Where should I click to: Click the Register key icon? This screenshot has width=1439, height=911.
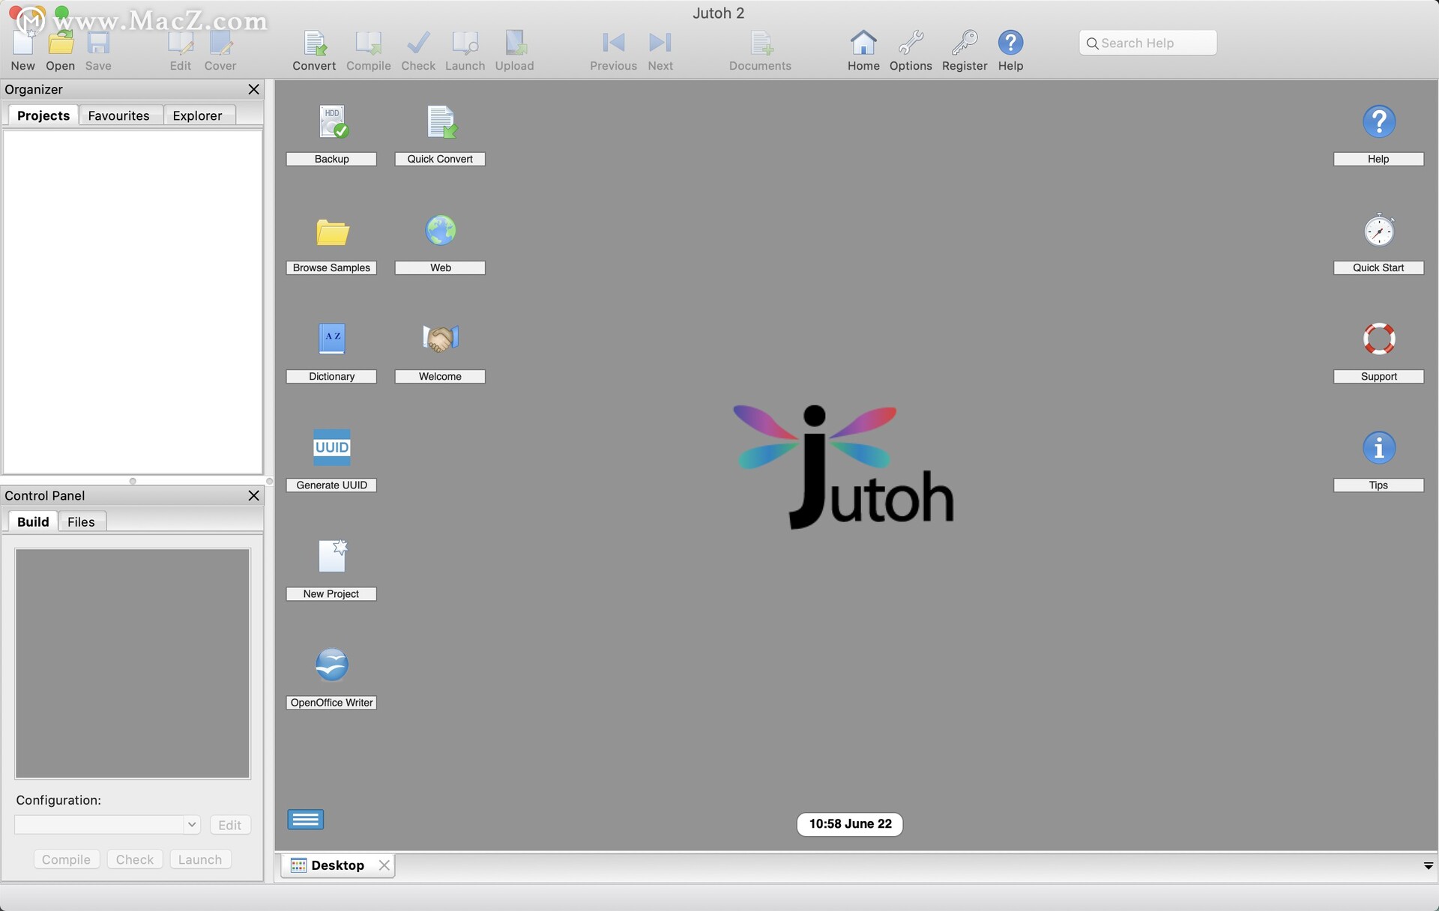pyautogui.click(x=965, y=43)
